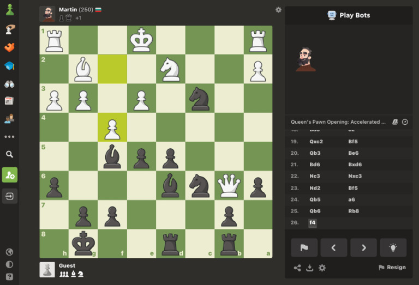Screen dimensions: 419x285
Task: Select move f4 in move 26
Action: click(313, 222)
